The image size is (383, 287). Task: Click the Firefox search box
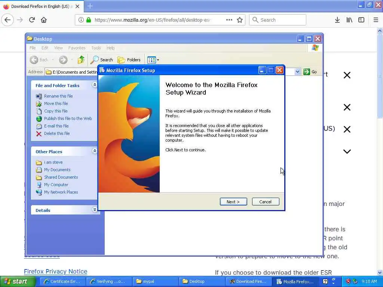[278, 20]
